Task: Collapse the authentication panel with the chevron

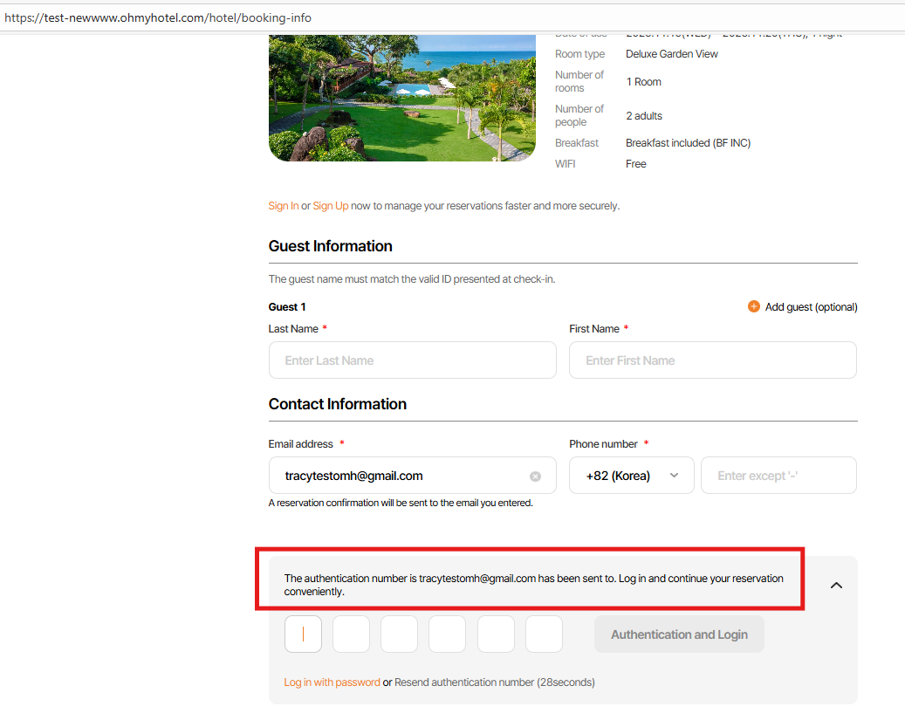Action: click(x=836, y=586)
